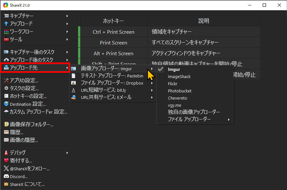Expand the テキスト アップローダー arrow
The width and height of the screenshot is (287, 190).
tap(152, 76)
